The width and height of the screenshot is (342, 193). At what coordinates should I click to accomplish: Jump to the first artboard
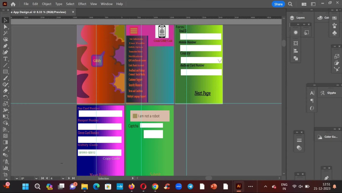pyautogui.click(x=42, y=178)
